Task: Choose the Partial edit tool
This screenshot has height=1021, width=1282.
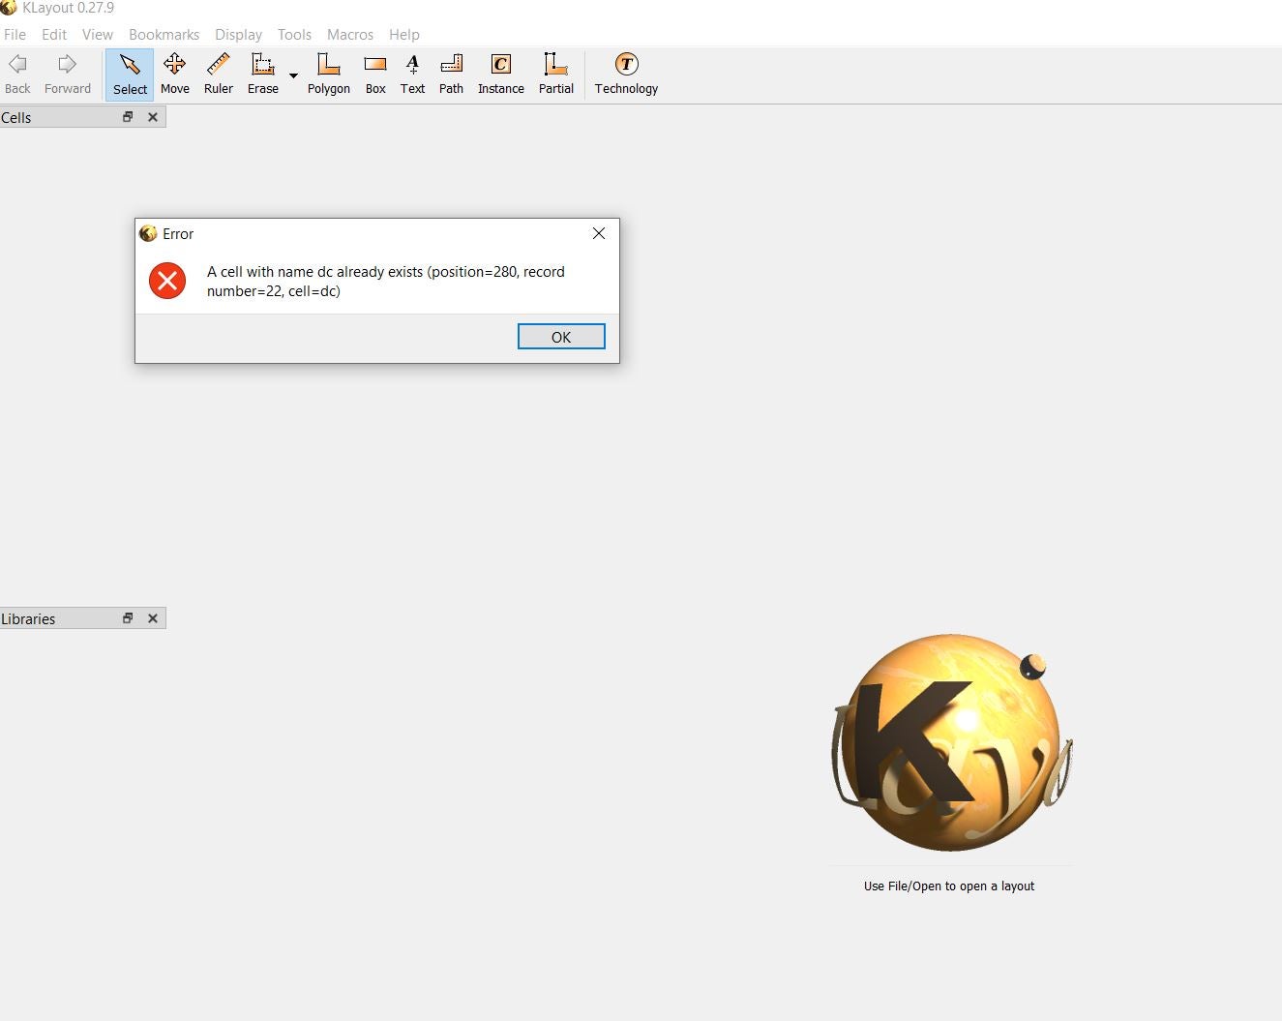Action: click(556, 75)
